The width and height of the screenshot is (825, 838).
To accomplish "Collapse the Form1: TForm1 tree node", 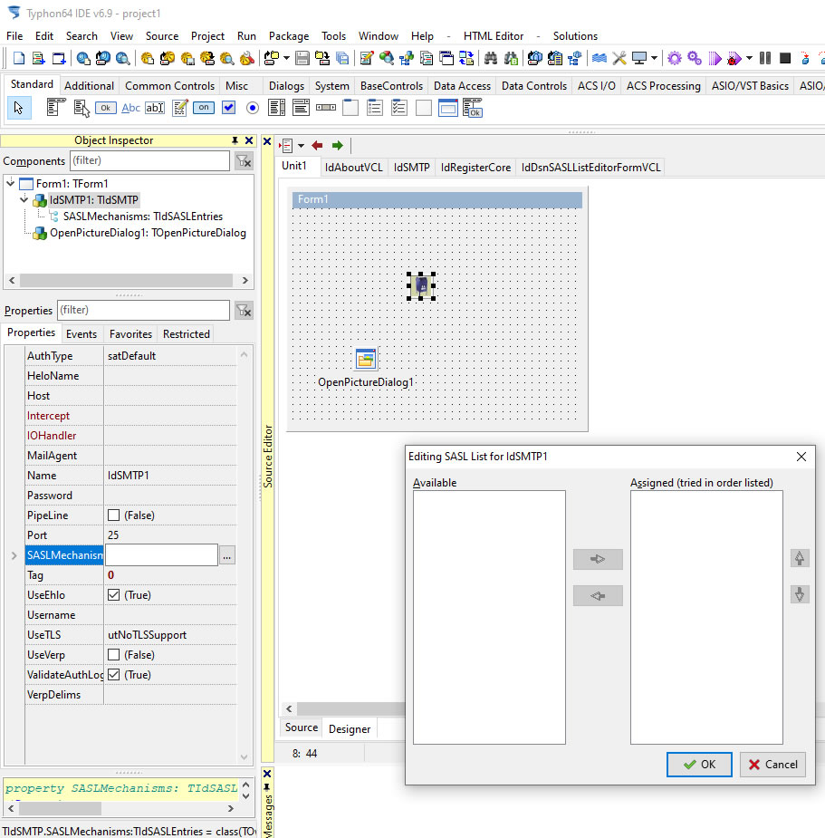I will (11, 183).
